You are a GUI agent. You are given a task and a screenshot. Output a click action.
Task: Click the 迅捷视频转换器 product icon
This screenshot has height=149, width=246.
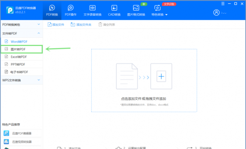6,142
